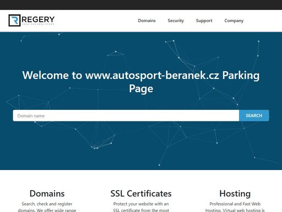Click 'Protect your website with an' text
The image size is (282, 212).
pos(141,204)
